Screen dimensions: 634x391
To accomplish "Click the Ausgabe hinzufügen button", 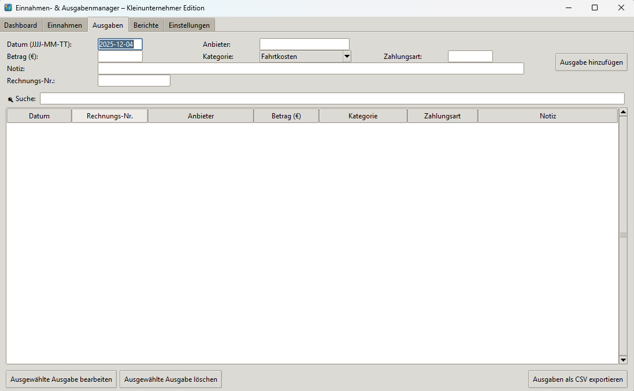I will tap(591, 62).
